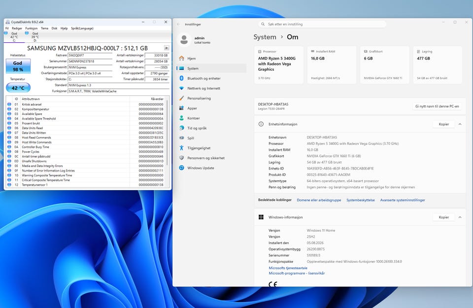Open Kontoer settings
The image size is (473, 308).
click(x=211, y=118)
